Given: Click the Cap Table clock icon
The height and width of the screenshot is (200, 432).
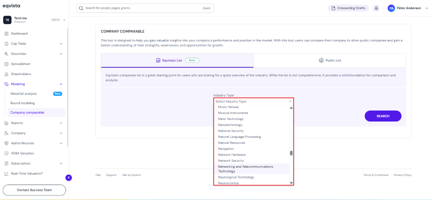Looking at the screenshot, I should 6,44.
